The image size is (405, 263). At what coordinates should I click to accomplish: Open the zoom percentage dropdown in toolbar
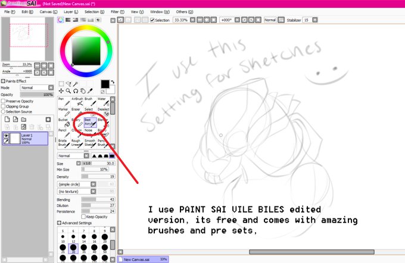[193, 20]
